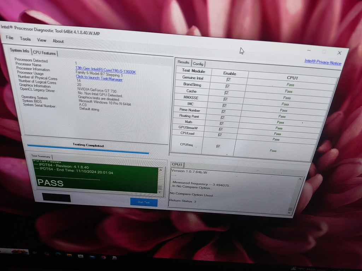Maximize the Processor Diagnostic Tool window

tap(324, 52)
